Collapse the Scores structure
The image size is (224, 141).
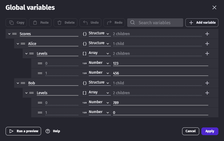tap(9, 34)
